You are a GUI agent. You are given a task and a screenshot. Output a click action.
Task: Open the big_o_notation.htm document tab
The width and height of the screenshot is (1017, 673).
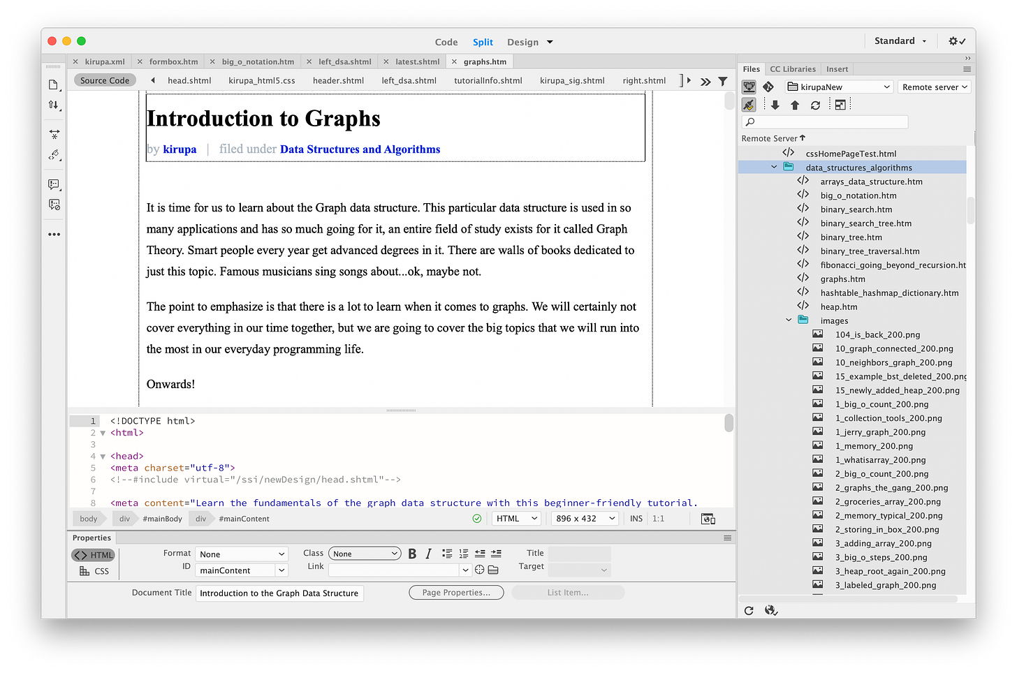click(x=258, y=61)
